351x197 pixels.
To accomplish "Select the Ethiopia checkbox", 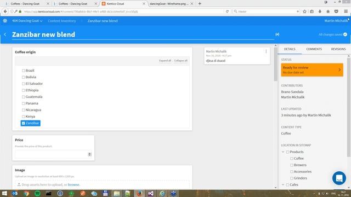I will [23, 90].
